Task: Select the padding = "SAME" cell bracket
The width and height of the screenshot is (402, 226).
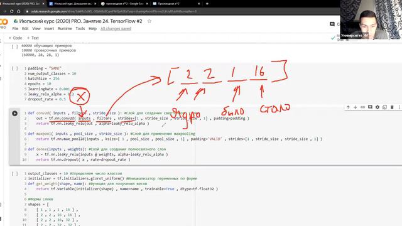Action: (x=15, y=68)
